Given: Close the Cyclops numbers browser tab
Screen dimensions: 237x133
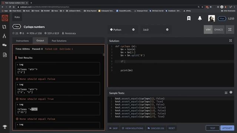Looking at the screenshot, I should click(x=27, y=3).
